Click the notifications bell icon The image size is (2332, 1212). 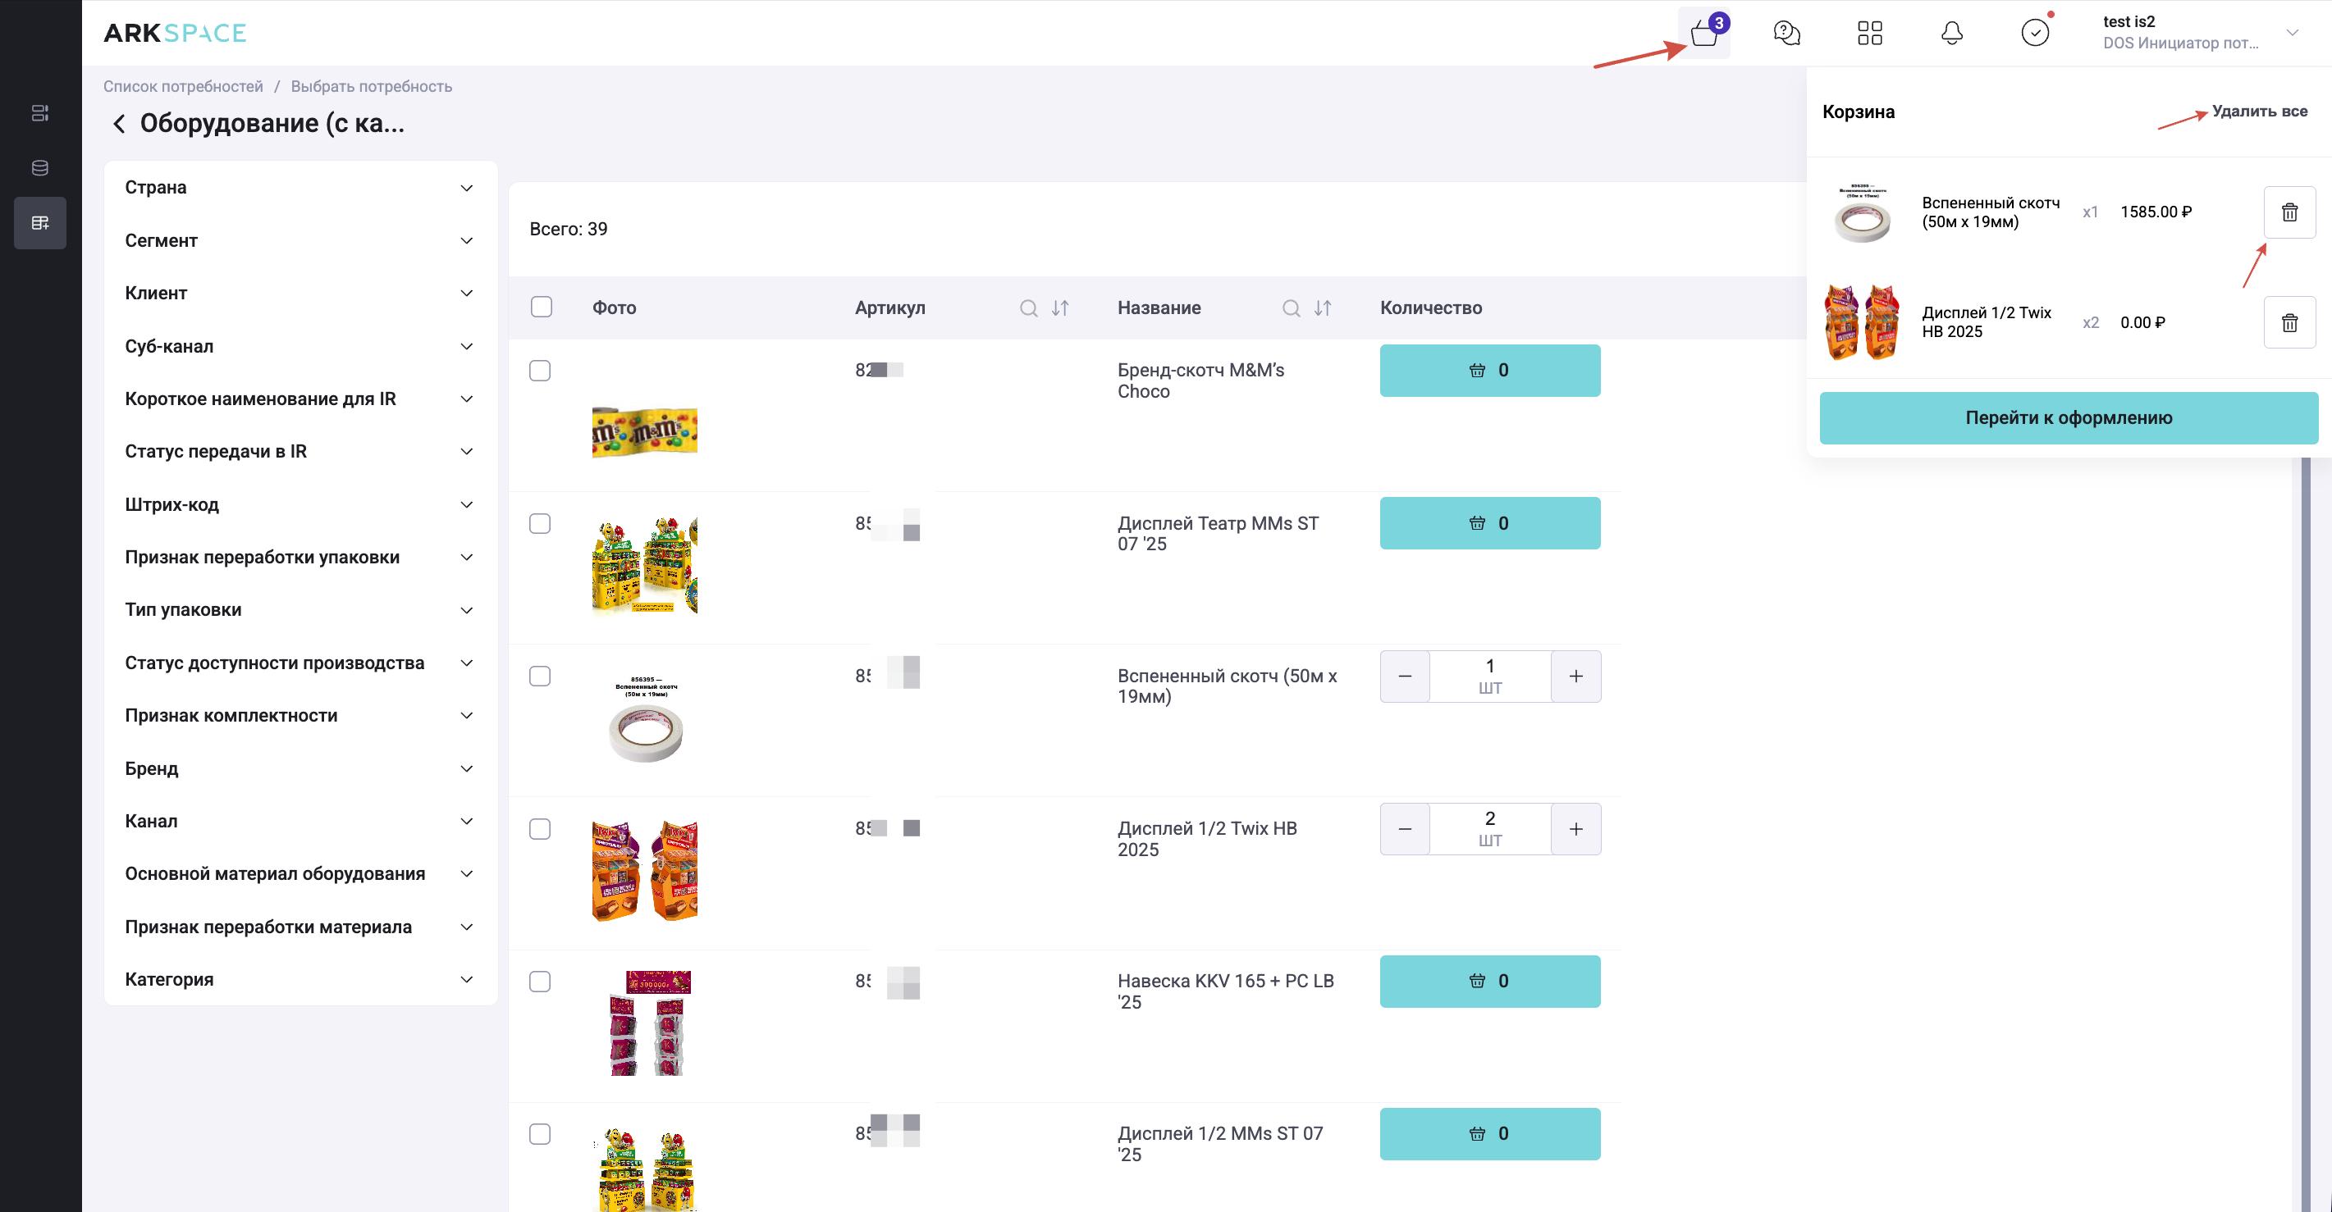[1952, 34]
